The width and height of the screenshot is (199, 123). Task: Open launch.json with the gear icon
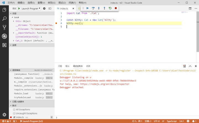coord(44,9)
